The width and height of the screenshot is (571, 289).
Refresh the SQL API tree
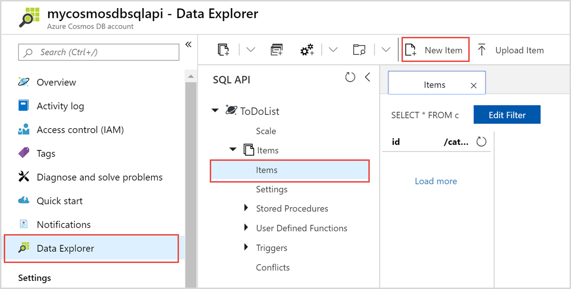(x=350, y=78)
